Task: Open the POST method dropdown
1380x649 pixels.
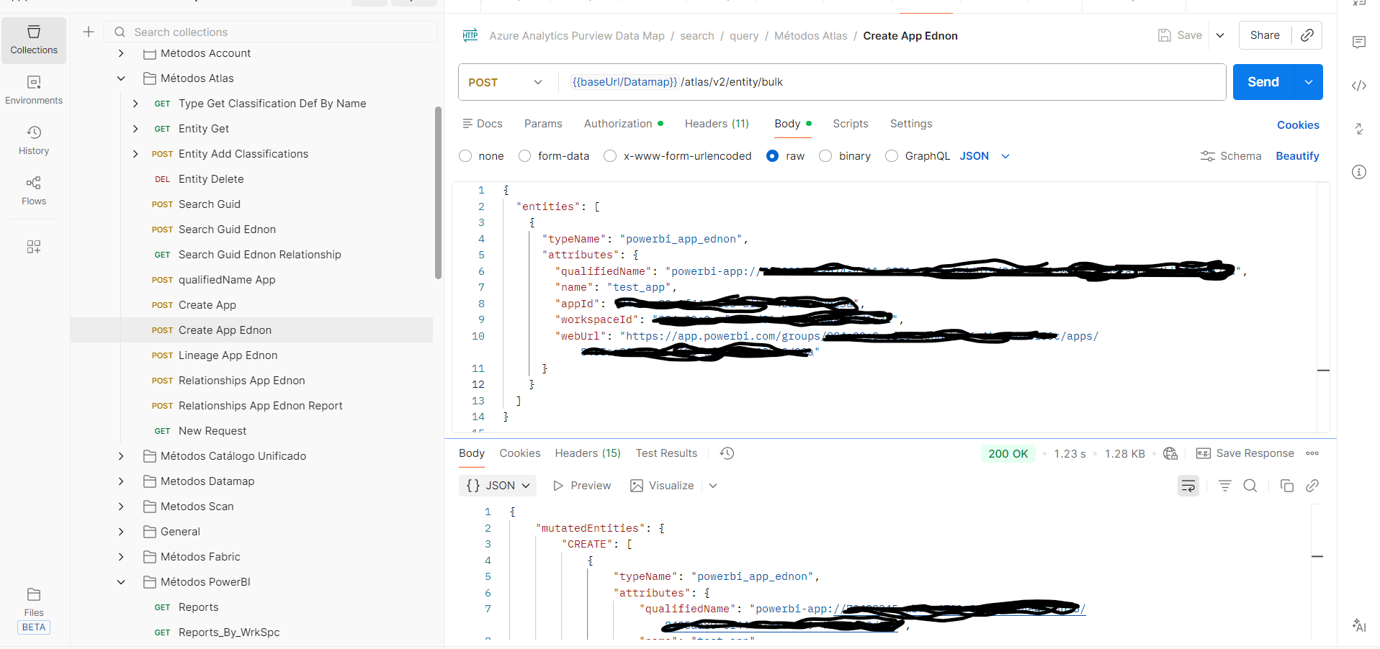Action: pos(507,82)
